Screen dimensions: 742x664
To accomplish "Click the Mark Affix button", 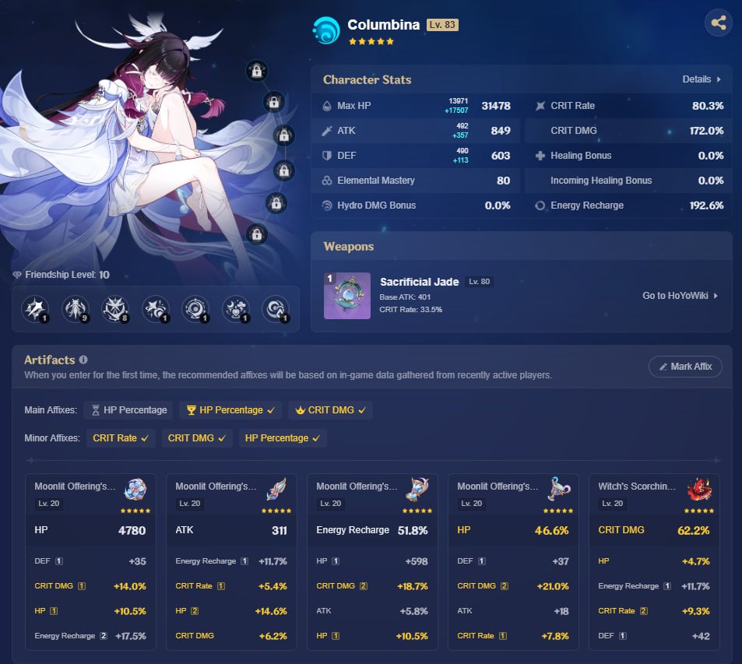I will click(685, 367).
